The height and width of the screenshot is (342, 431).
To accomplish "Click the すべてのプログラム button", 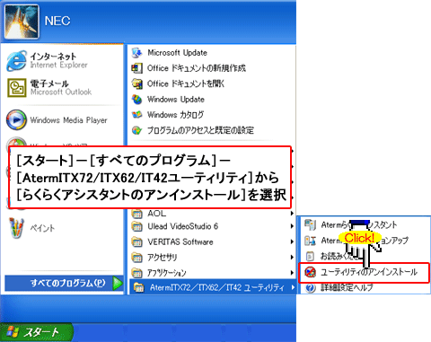I will (64, 283).
